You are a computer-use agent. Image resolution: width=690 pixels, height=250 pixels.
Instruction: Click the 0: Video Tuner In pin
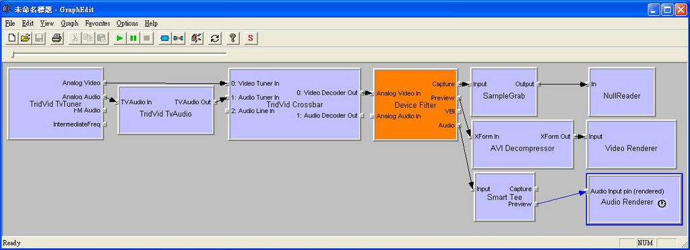tap(227, 83)
